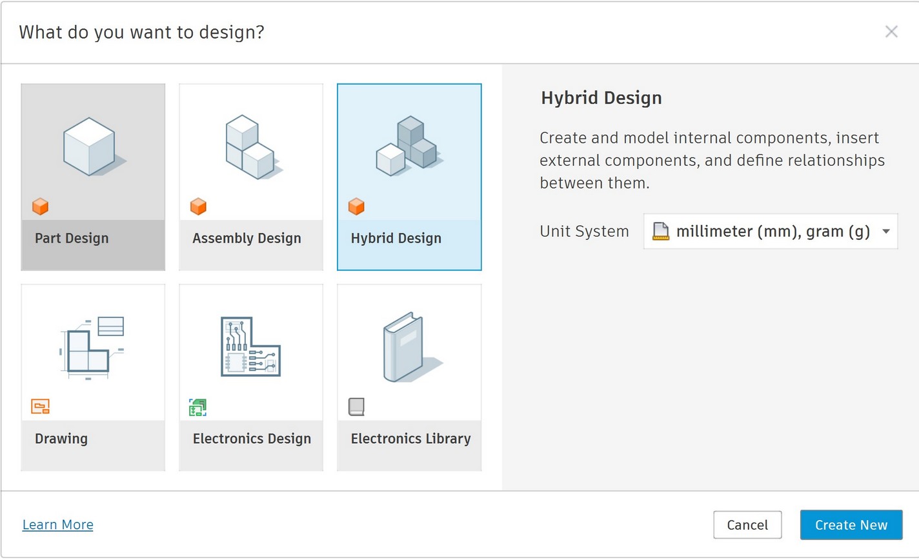Select the Part Design cube illustration
Image resolution: width=919 pixels, height=560 pixels.
click(x=90, y=147)
